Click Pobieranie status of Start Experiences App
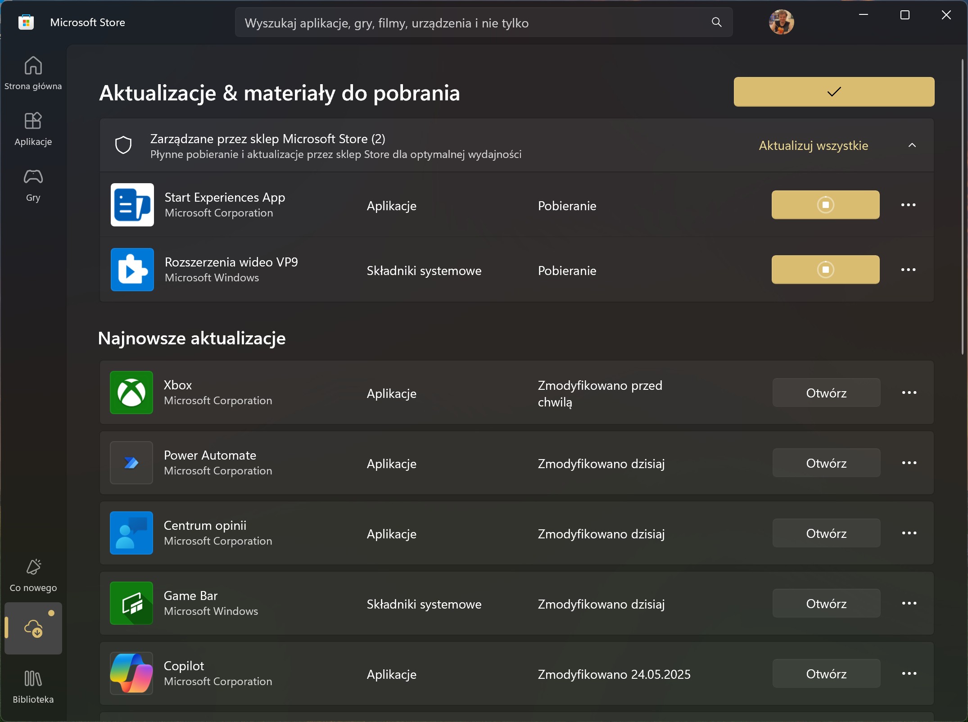The height and width of the screenshot is (722, 968). [x=567, y=206]
